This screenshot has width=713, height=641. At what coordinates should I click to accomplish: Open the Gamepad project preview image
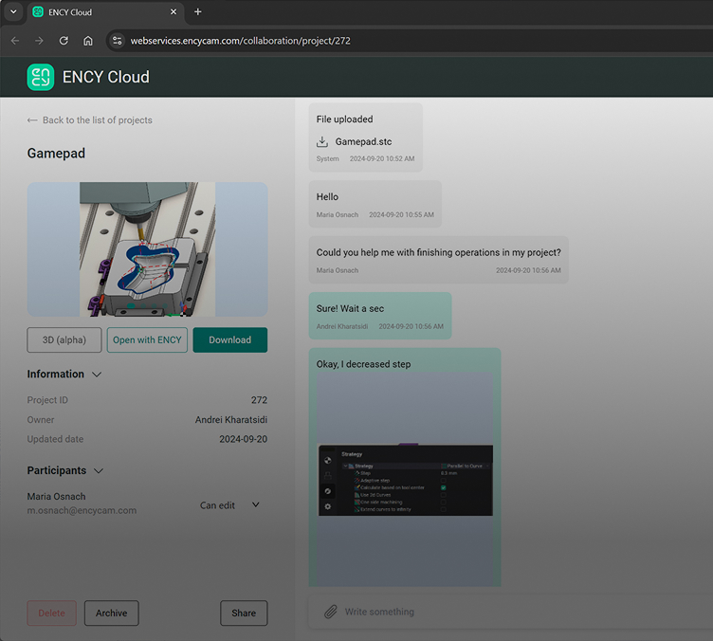147,249
